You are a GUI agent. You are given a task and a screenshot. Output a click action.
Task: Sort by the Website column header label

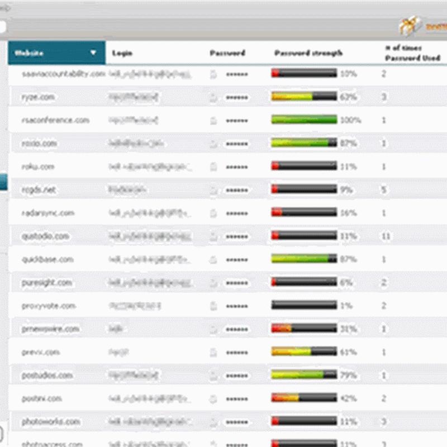(x=29, y=53)
